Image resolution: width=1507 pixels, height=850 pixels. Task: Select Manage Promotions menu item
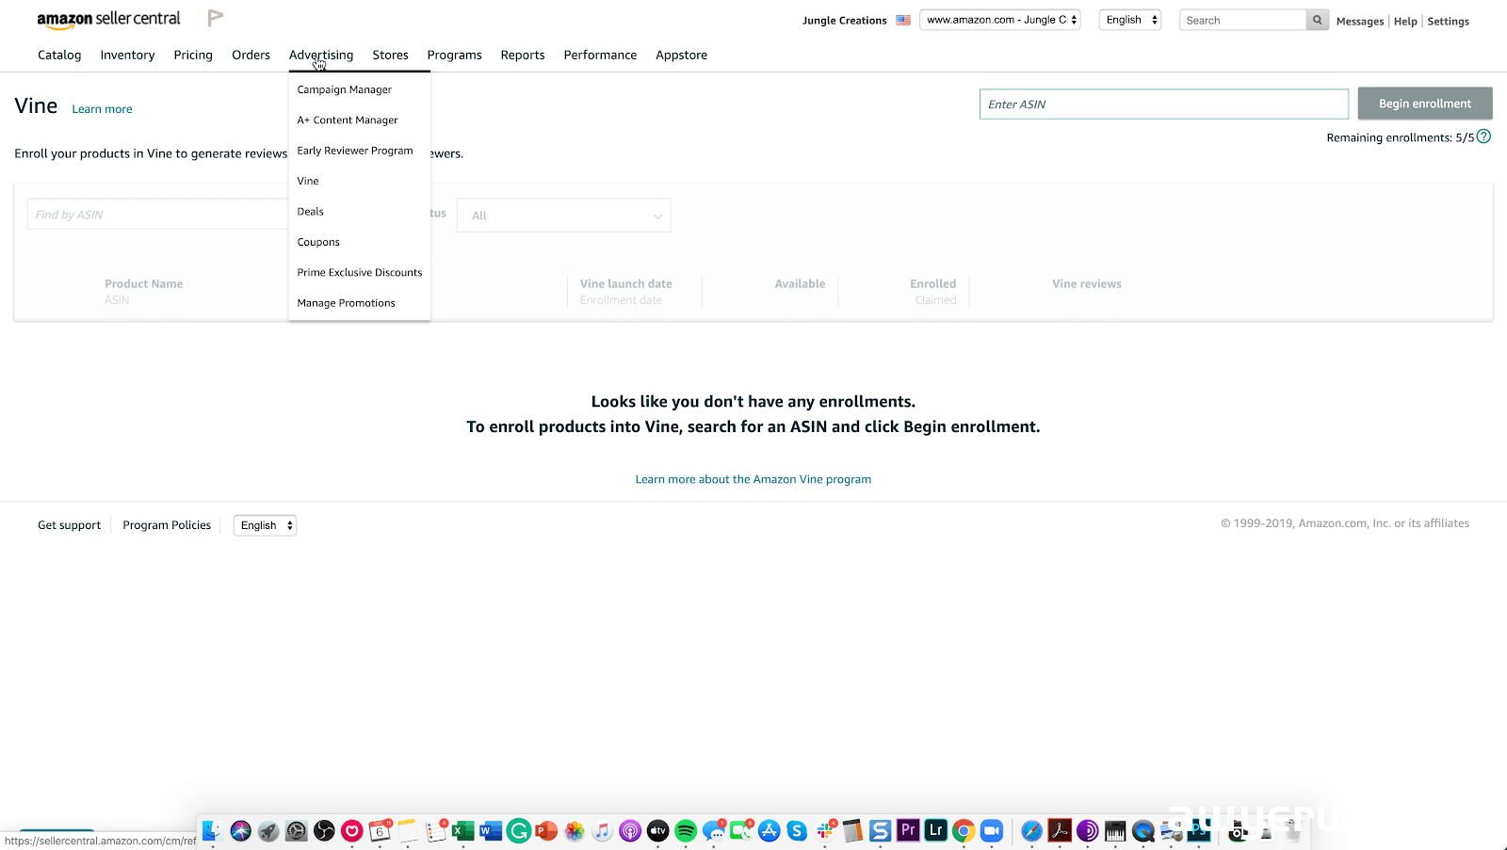pos(346,303)
